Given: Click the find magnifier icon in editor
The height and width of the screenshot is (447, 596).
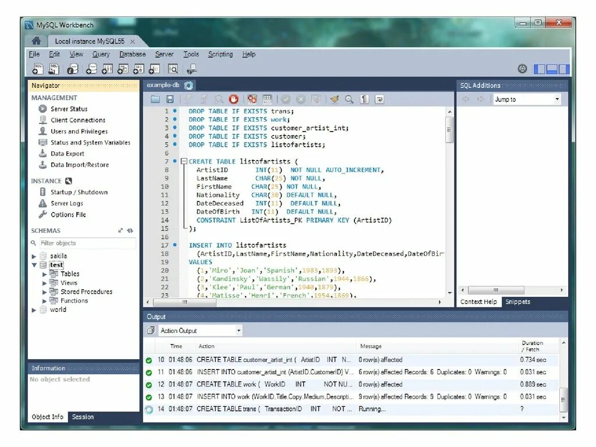Looking at the screenshot, I should click(x=349, y=100).
